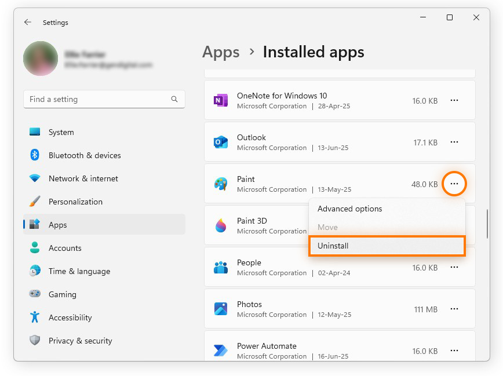Click the Settings window title
The width and height of the screenshot is (503, 376).
(x=56, y=23)
